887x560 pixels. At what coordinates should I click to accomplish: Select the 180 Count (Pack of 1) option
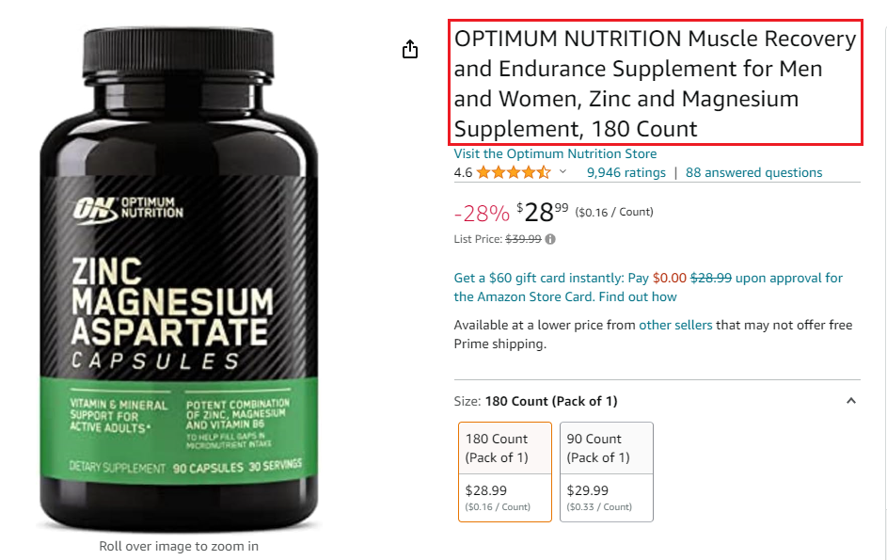pyautogui.click(x=504, y=472)
